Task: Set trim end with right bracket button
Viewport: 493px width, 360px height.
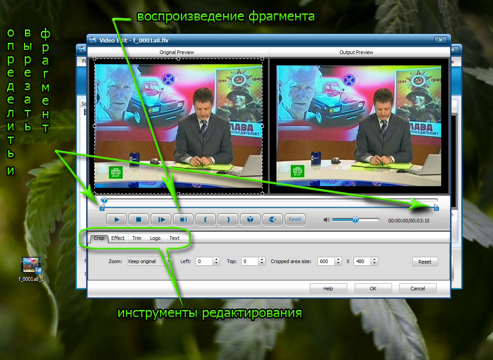Action: 228,219
